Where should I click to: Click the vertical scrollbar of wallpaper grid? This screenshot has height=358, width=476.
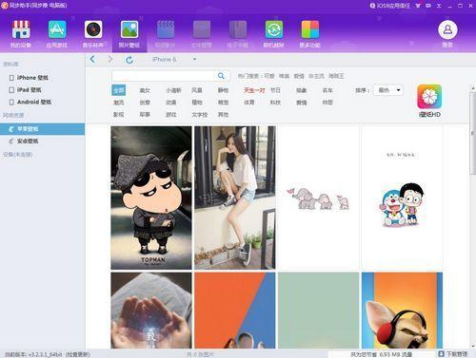[472, 133]
